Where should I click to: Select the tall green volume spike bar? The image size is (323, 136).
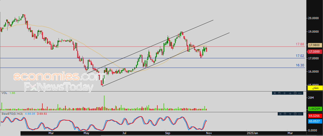point(104,103)
